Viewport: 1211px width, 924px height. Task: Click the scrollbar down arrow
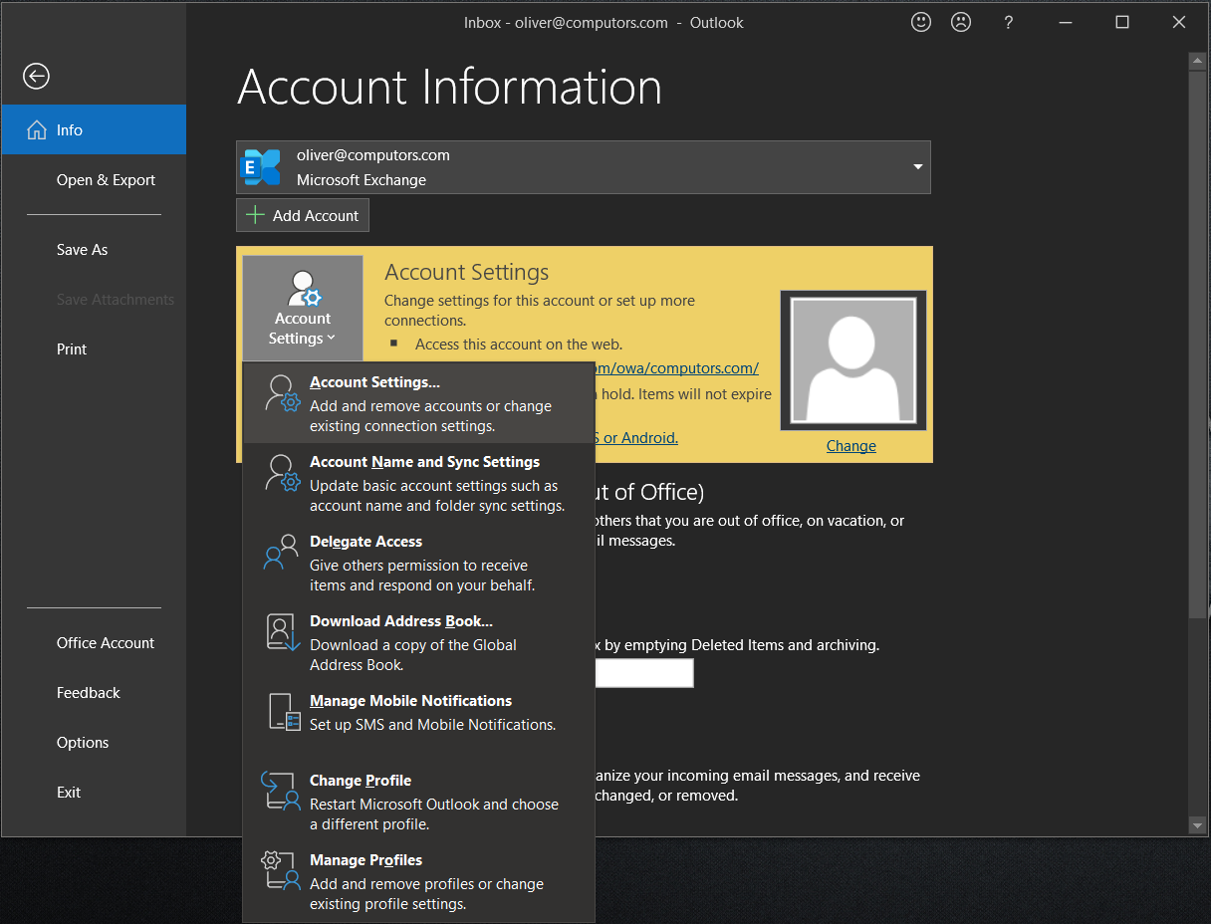point(1197,825)
